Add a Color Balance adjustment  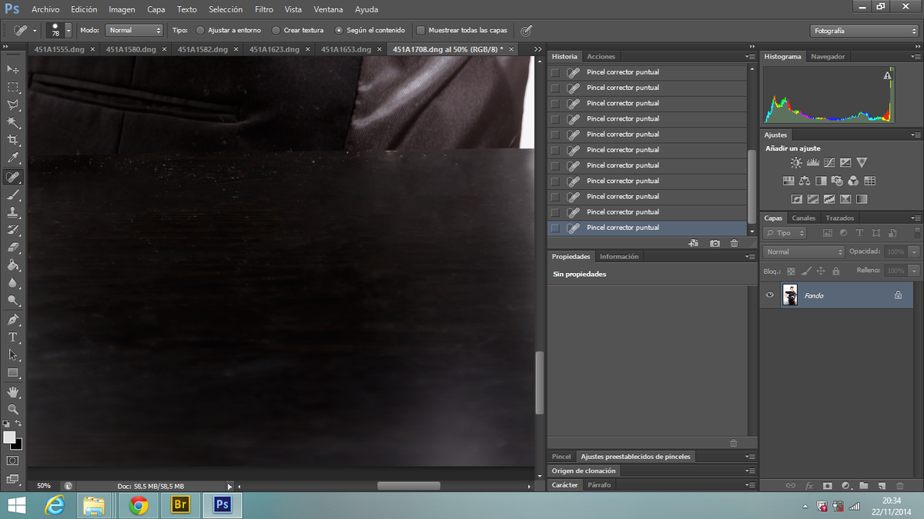[805, 181]
